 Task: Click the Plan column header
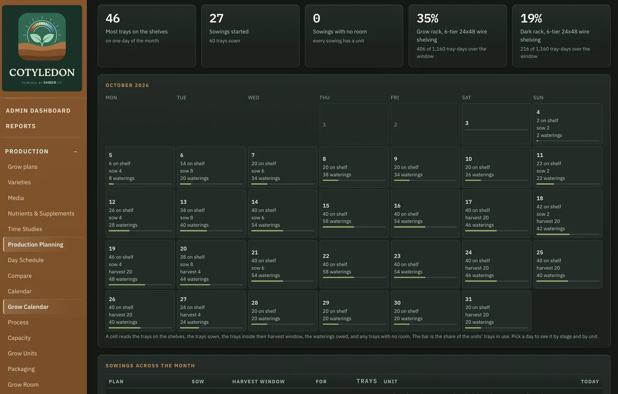116,382
